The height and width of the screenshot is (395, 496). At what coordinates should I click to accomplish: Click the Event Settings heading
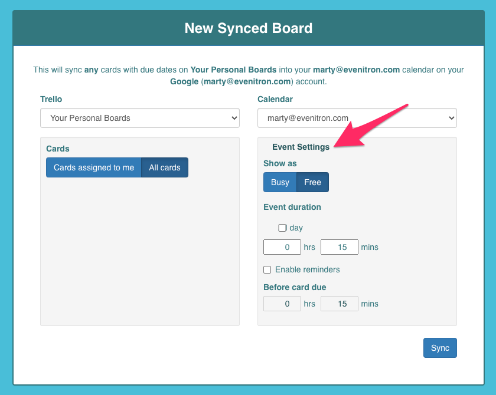[301, 147]
